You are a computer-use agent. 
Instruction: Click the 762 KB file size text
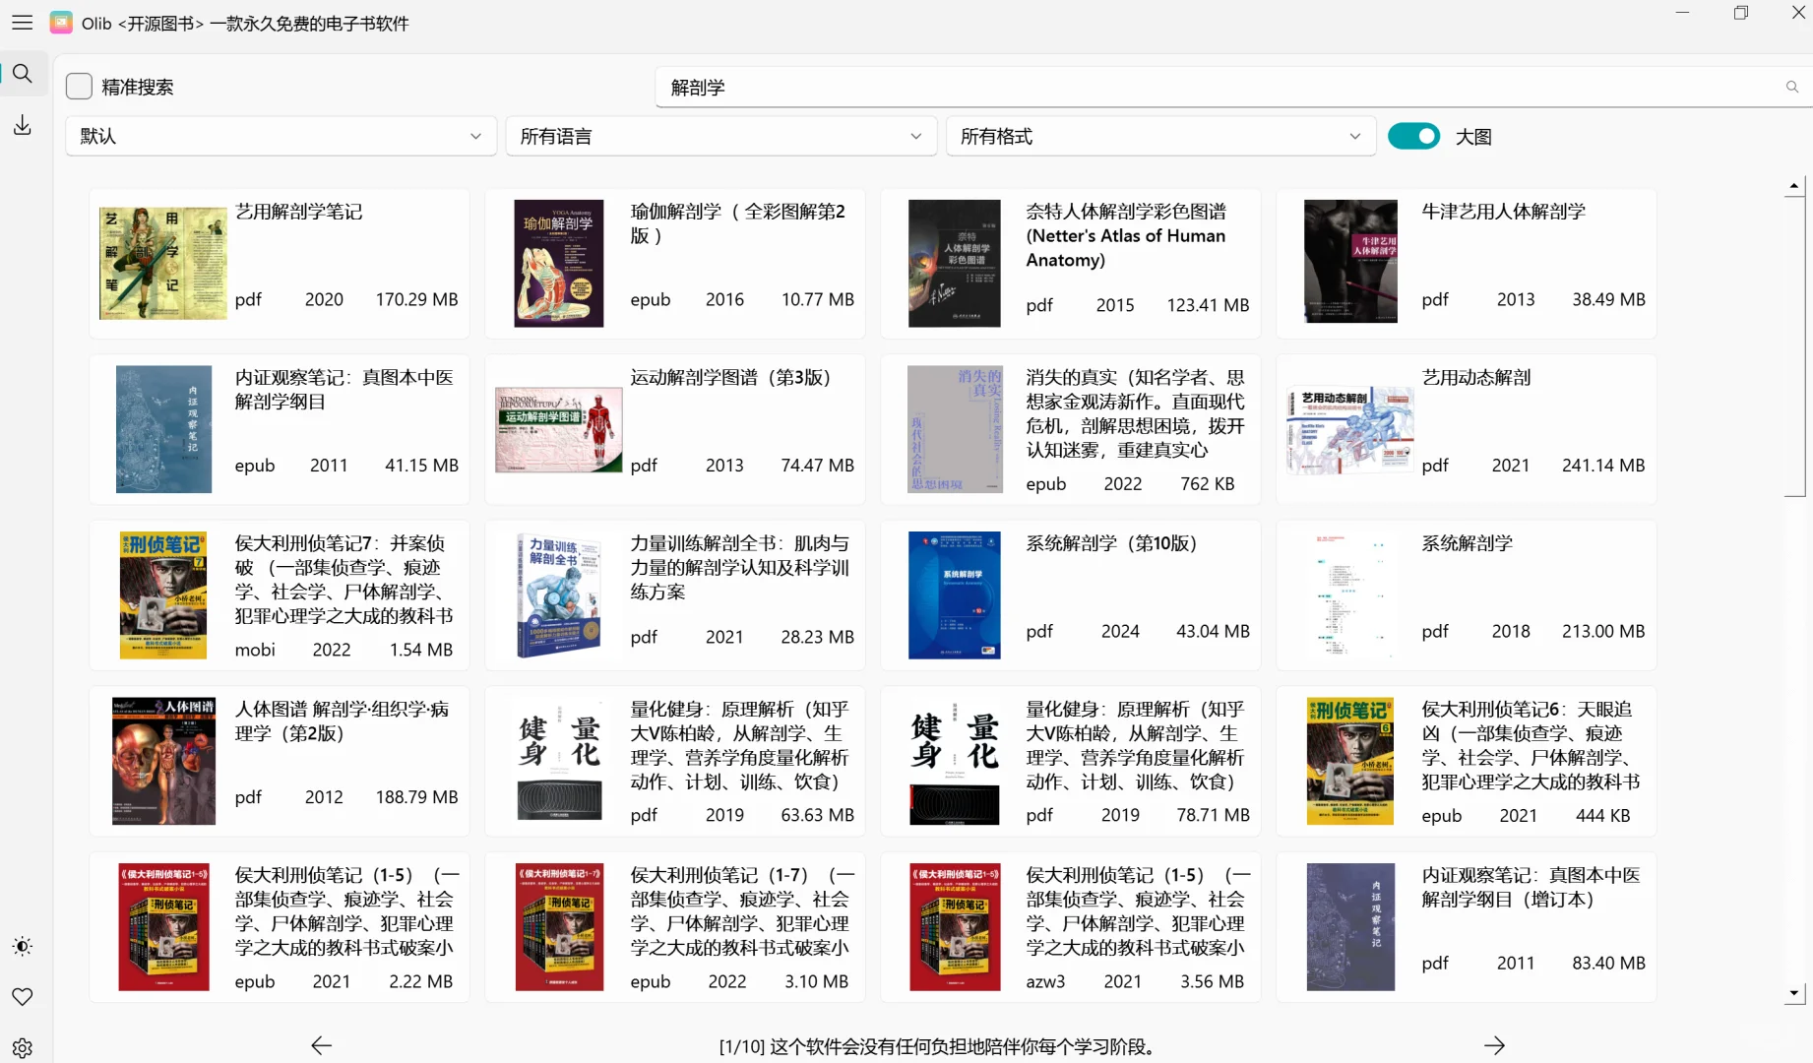point(1207,484)
